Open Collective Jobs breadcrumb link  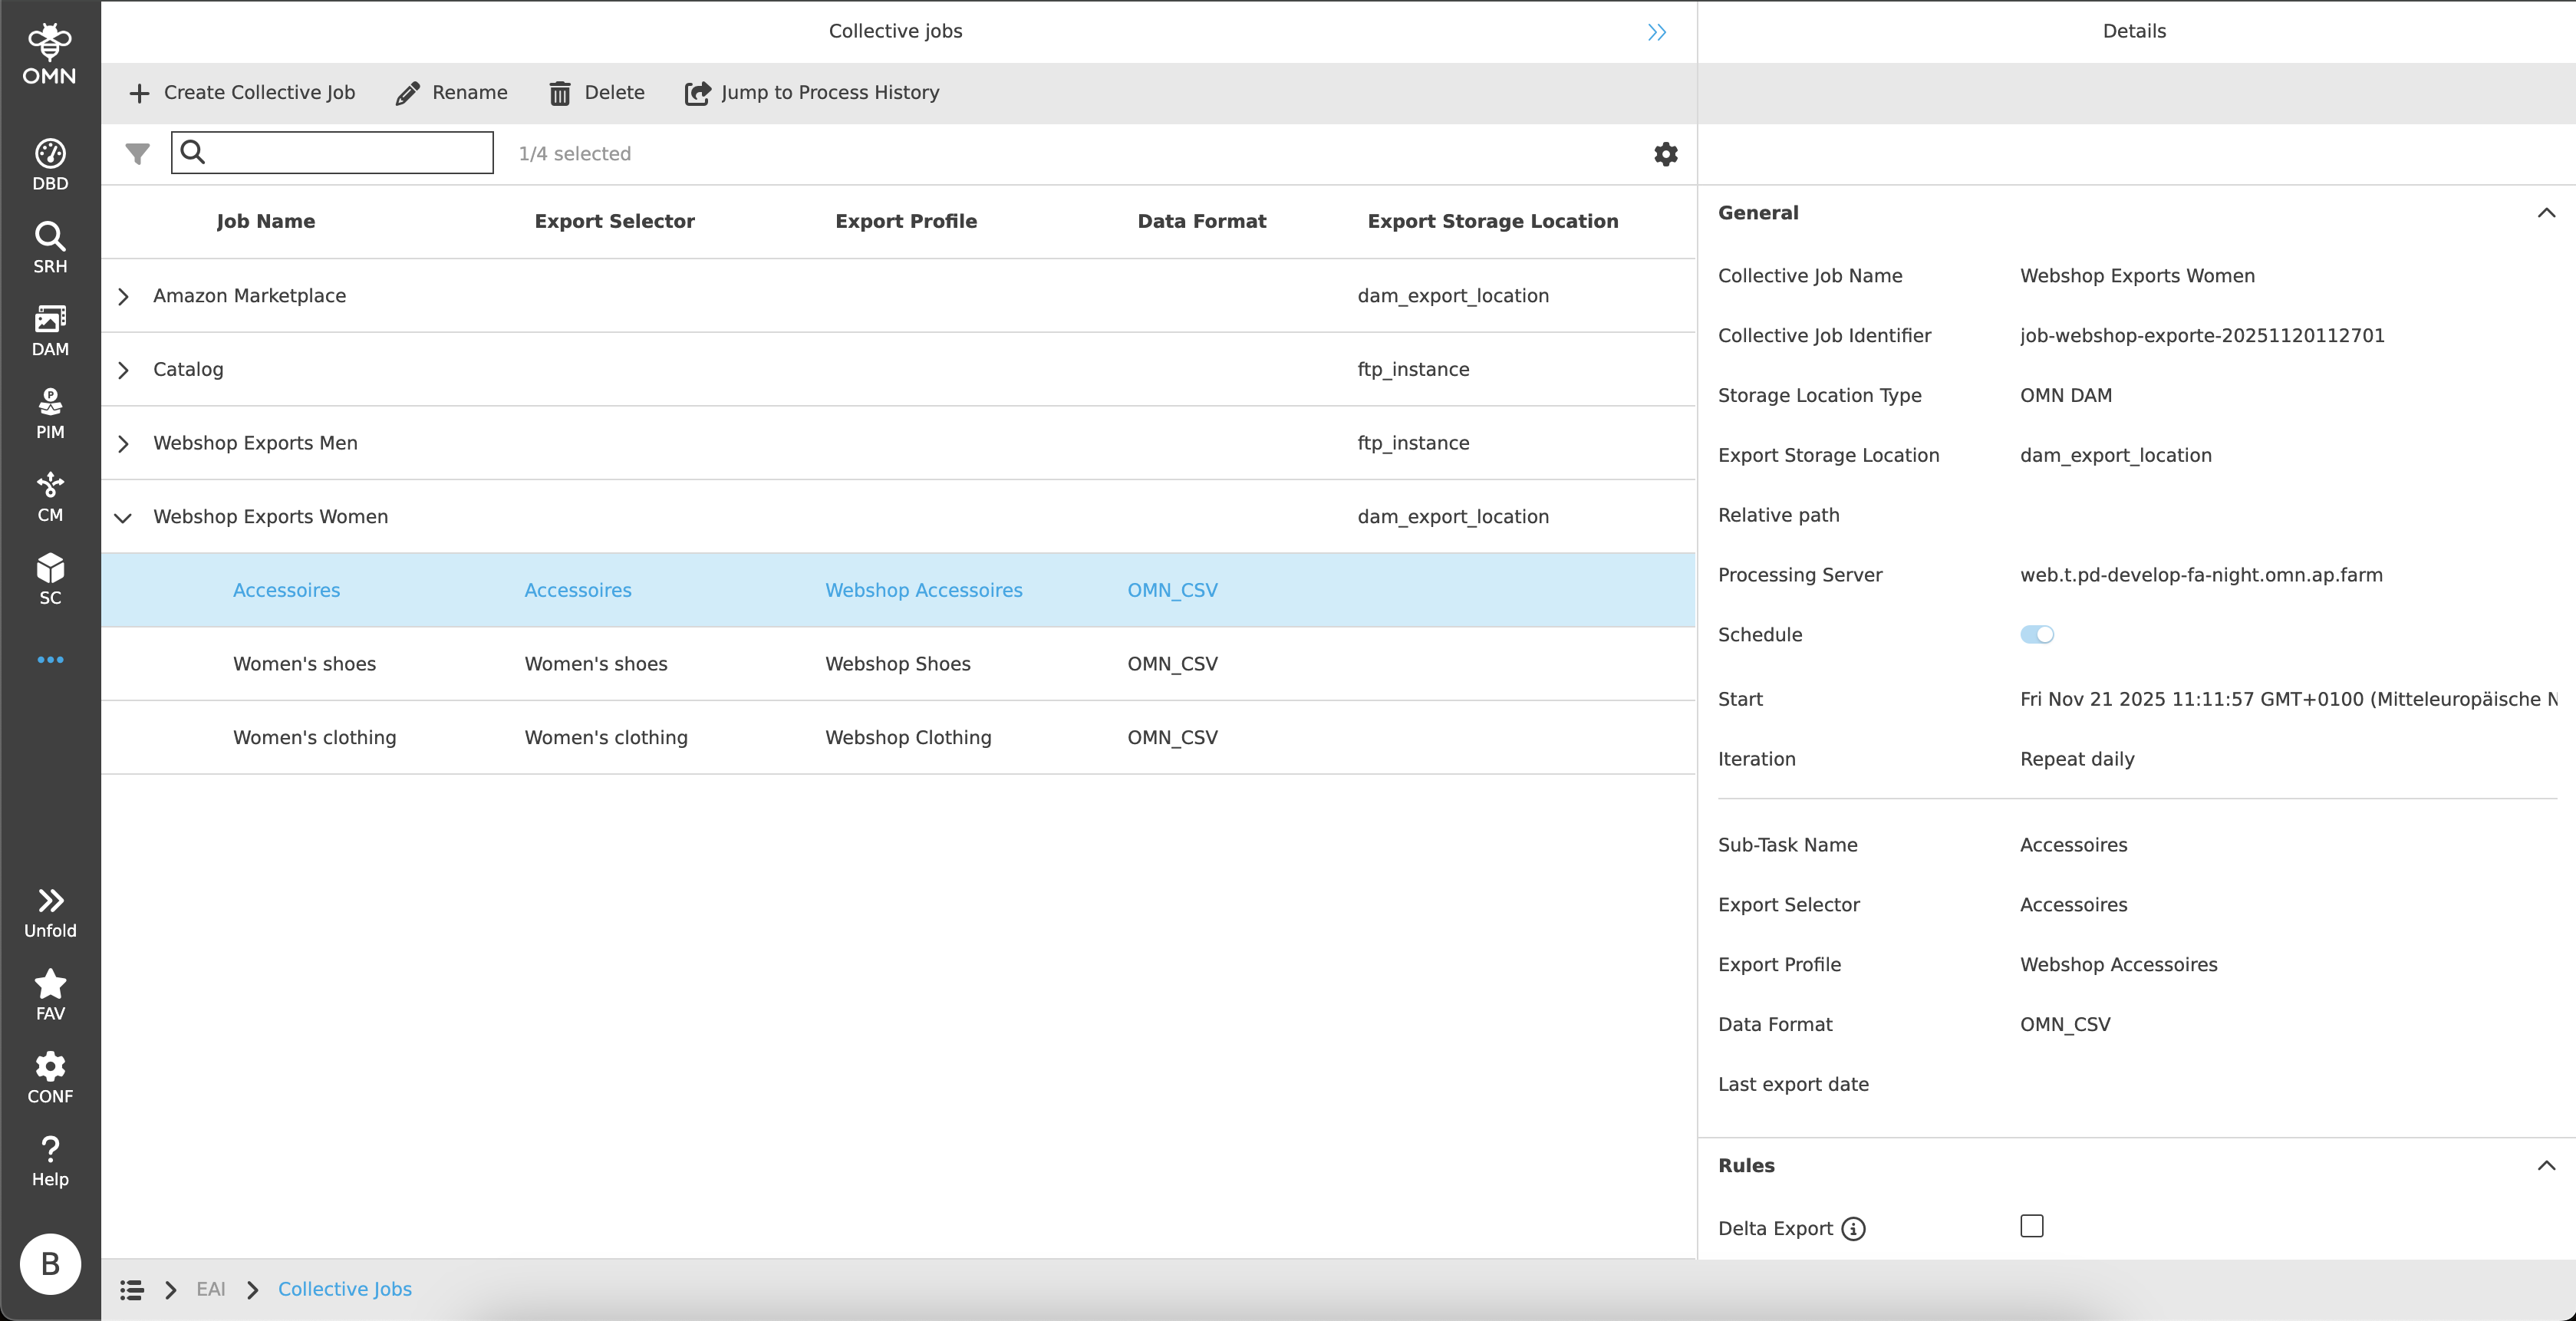(344, 1289)
